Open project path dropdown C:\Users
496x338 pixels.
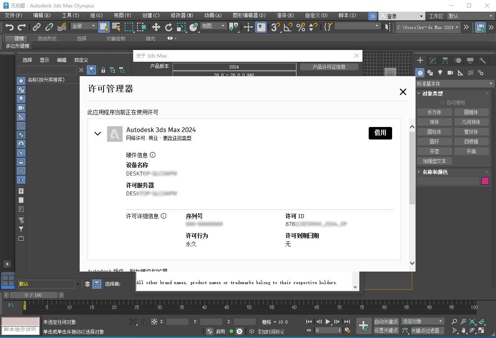point(428,27)
